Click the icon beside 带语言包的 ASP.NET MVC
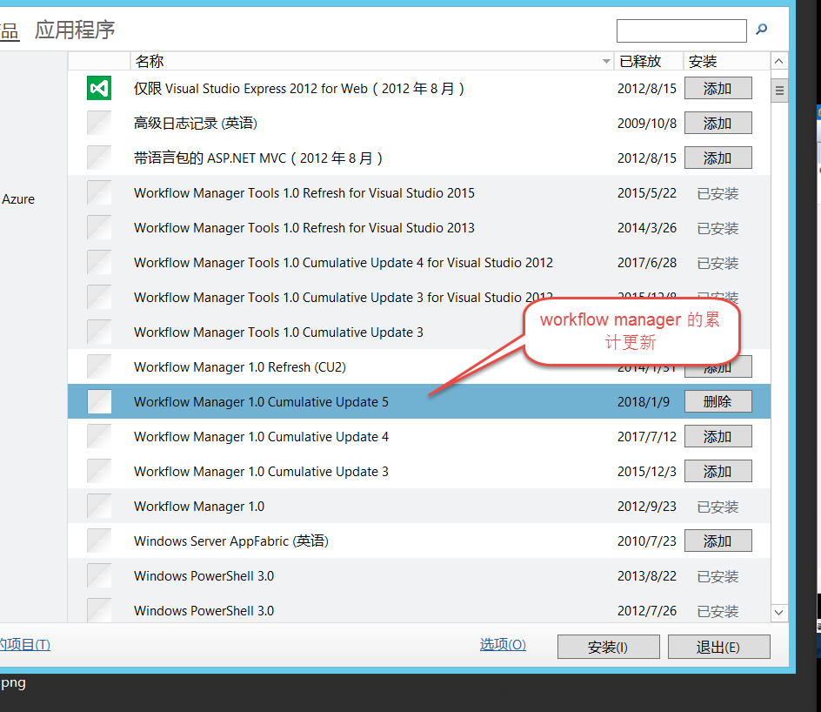This screenshot has height=712, width=821. (99, 158)
